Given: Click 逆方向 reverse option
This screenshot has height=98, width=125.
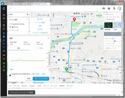Looking at the screenshot, I should tap(40, 29).
